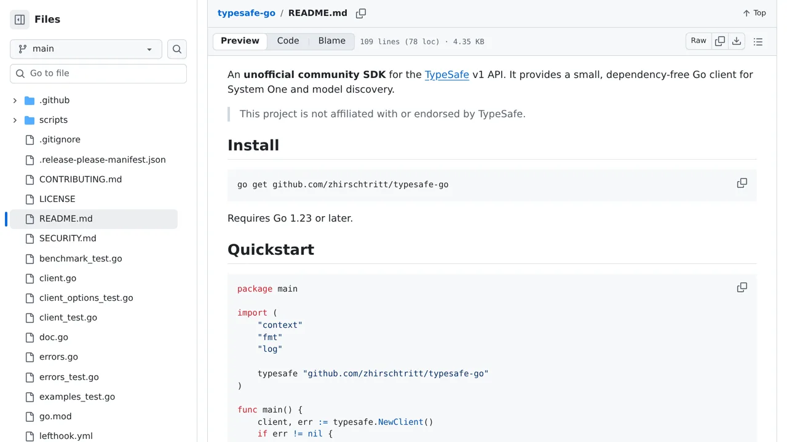Open the .github folder
This screenshot has height=442, width=787.
point(54,101)
